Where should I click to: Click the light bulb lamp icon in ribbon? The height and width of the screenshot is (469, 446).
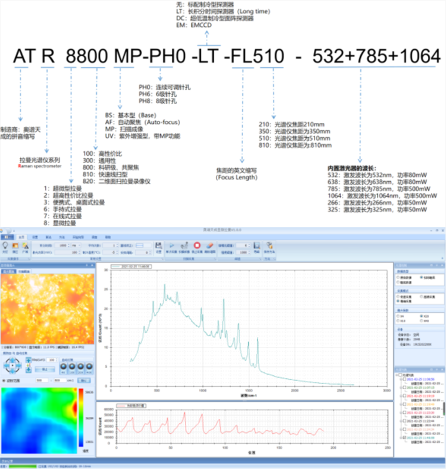click(5, 246)
